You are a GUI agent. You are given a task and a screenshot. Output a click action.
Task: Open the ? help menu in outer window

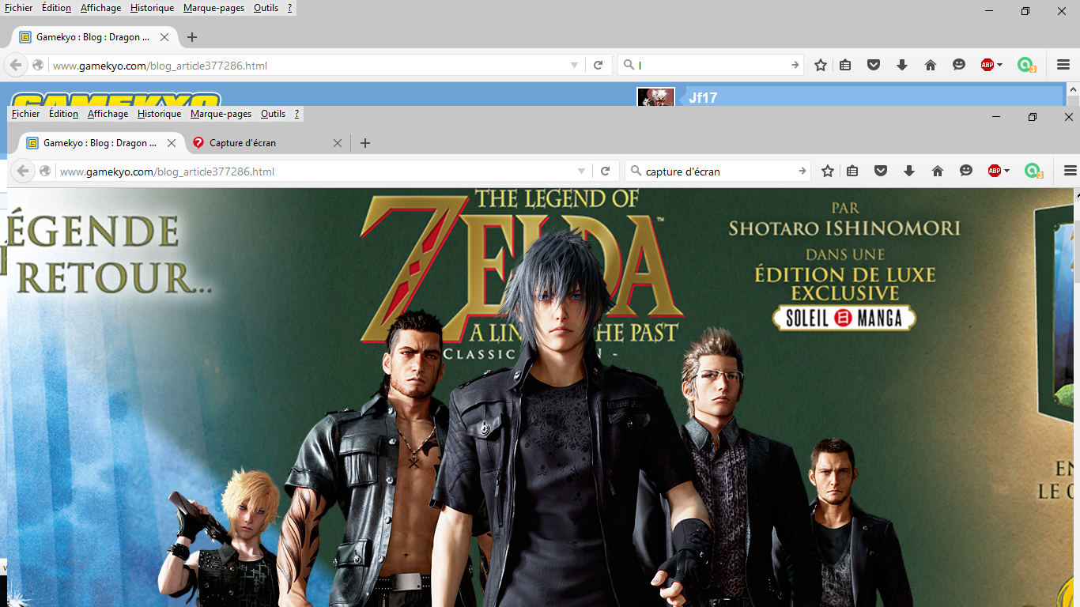coord(290,8)
